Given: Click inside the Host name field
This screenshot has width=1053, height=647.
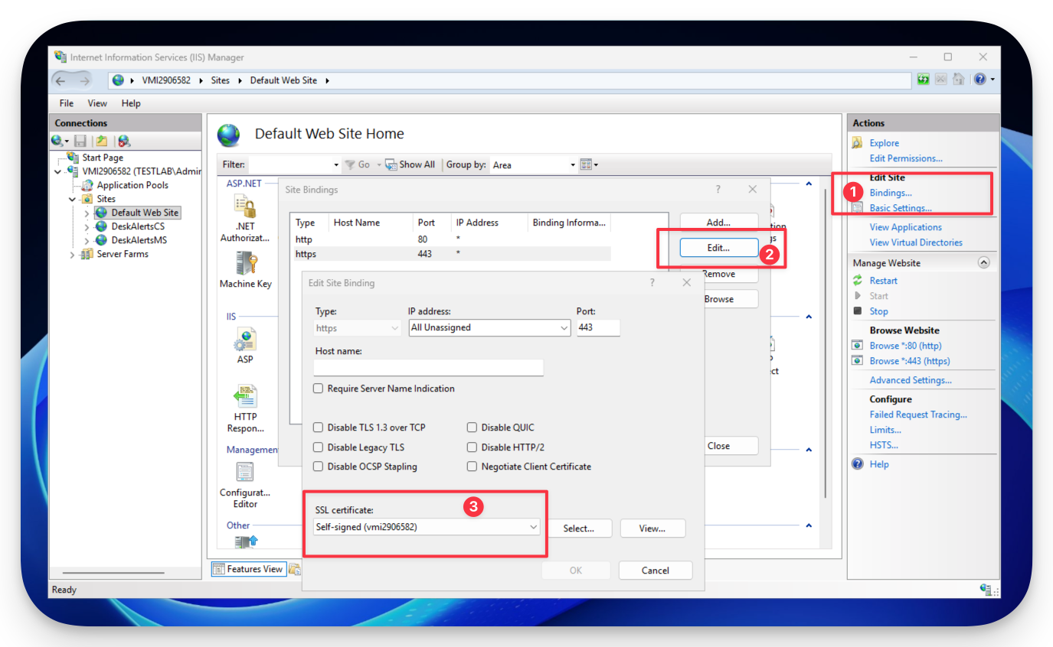Looking at the screenshot, I should (x=427, y=367).
